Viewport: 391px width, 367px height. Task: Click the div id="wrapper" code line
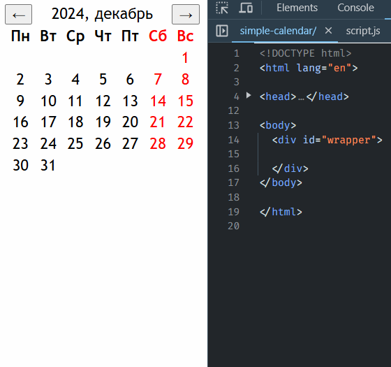point(327,140)
